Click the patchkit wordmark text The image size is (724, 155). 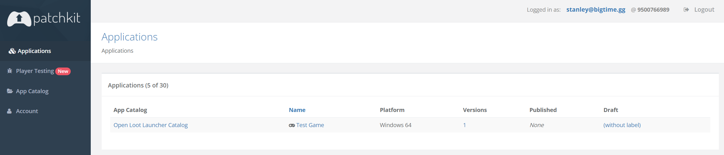[x=57, y=18]
